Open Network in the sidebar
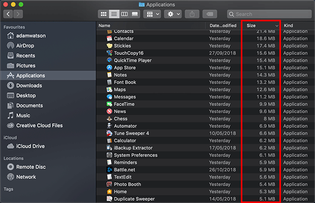Viewport: 315px width, 203px height. (48, 177)
